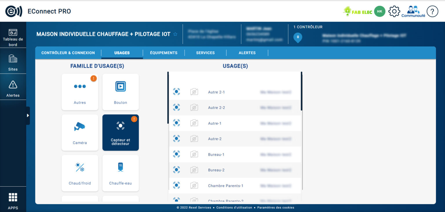Select the usage named Autre-2
Image resolution: width=445 pixels, height=212 pixels.
tap(215, 139)
